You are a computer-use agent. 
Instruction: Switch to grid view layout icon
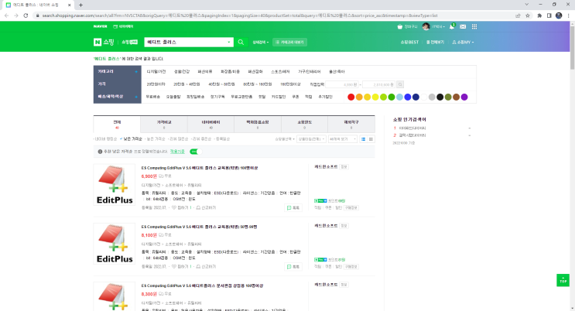click(x=371, y=139)
